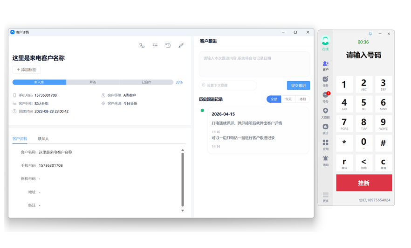Click the 14:16 follow-up record entry text

point(247,123)
